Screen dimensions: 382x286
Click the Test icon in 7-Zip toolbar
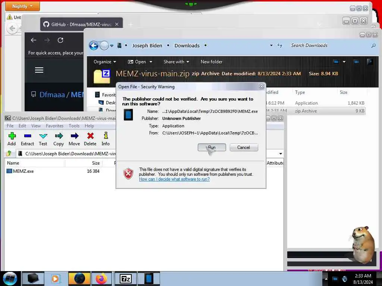click(43, 139)
